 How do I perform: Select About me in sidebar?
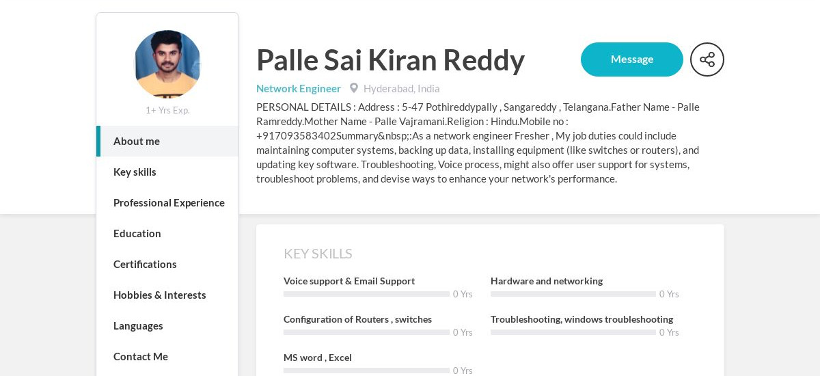[x=167, y=141]
